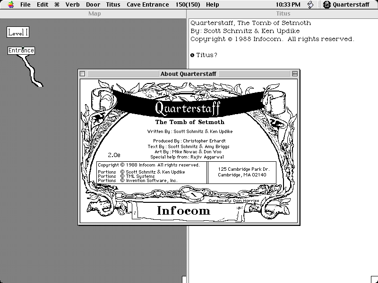Click the Titus window title
The width and height of the screenshot is (378, 283).
click(x=283, y=14)
